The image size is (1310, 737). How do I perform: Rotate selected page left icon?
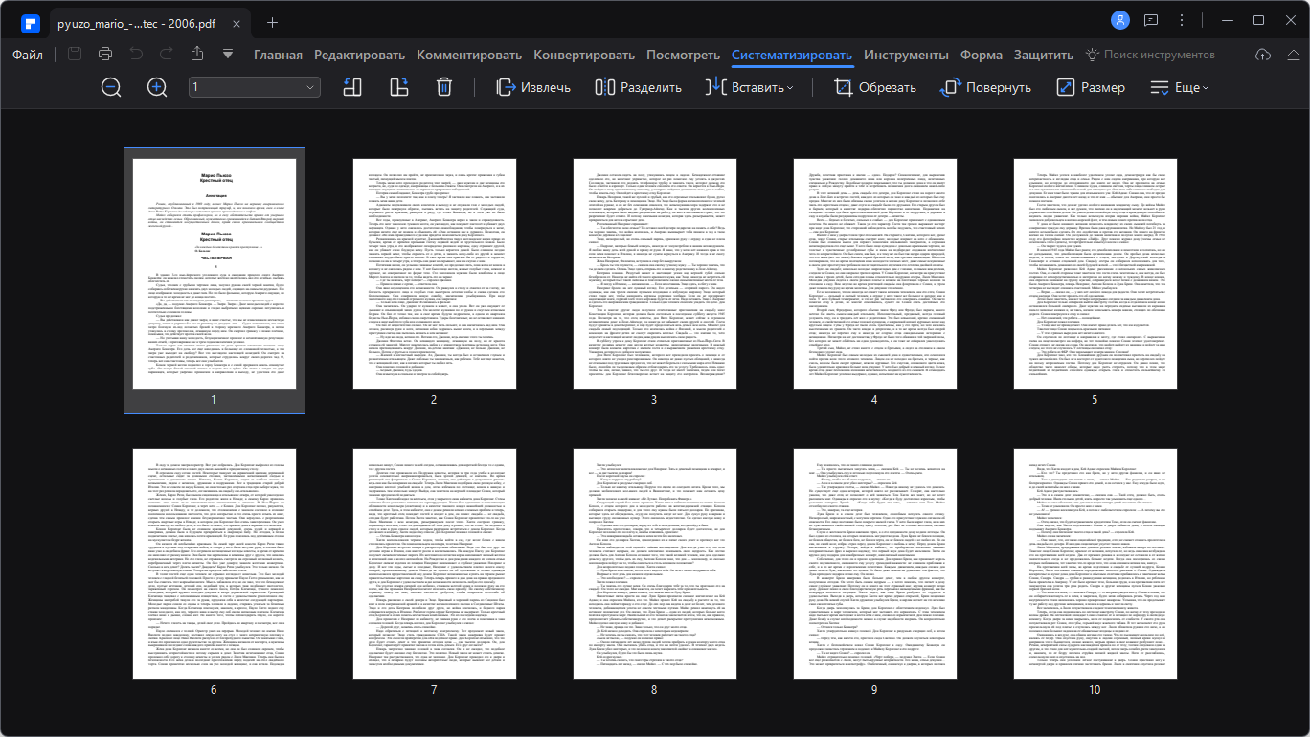(x=351, y=87)
